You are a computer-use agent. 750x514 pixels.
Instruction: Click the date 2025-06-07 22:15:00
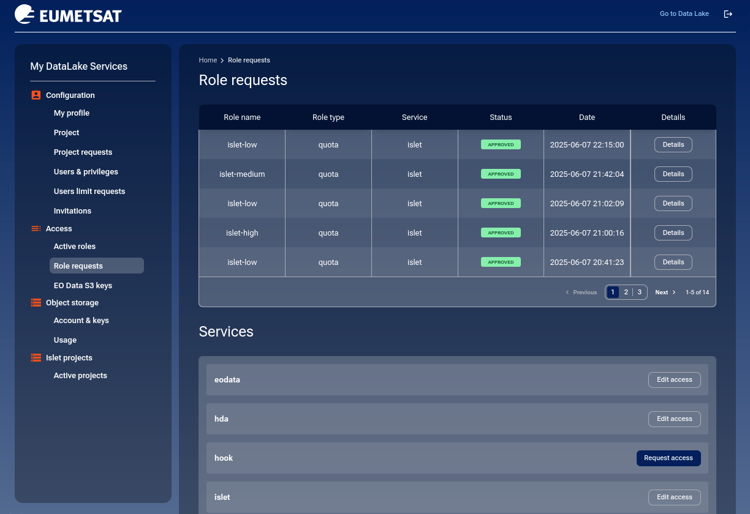click(x=587, y=145)
